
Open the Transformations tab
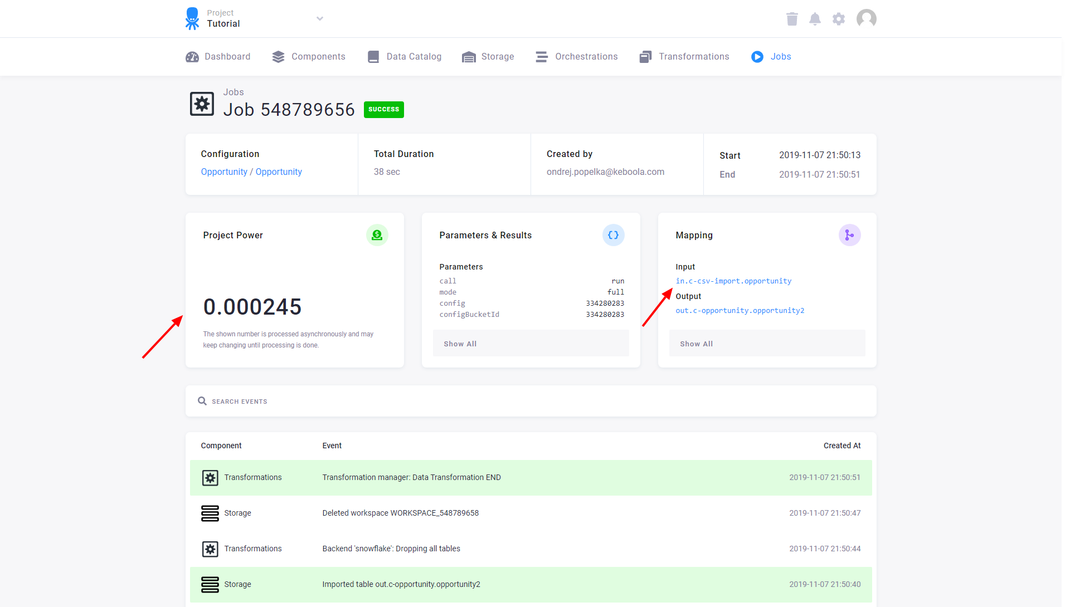click(684, 57)
